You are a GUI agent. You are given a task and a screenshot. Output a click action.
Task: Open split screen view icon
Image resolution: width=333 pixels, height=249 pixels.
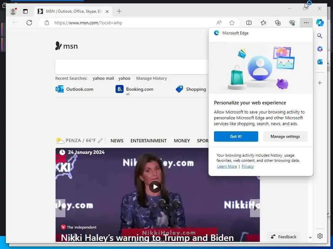(x=249, y=23)
